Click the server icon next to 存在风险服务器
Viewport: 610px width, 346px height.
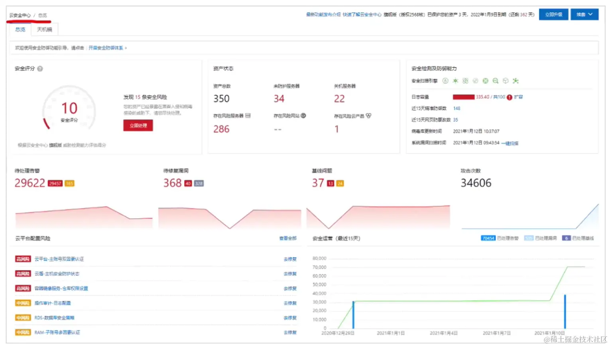pos(248,115)
